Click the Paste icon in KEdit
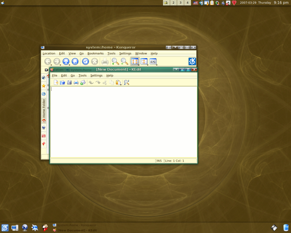Viewport: 291px width, 233px height. (x=118, y=82)
